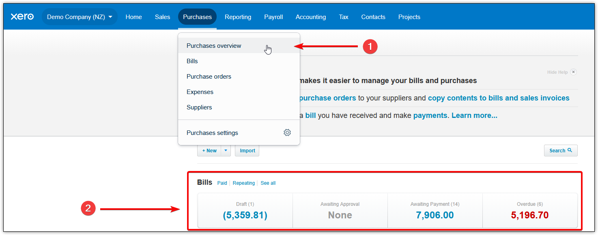This screenshot has width=598, height=235.
Task: Select Bills from the Purchases dropdown
Action: (x=239, y=61)
